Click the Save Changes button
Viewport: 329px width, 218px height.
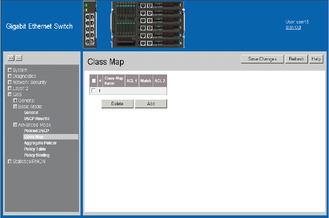262,59
